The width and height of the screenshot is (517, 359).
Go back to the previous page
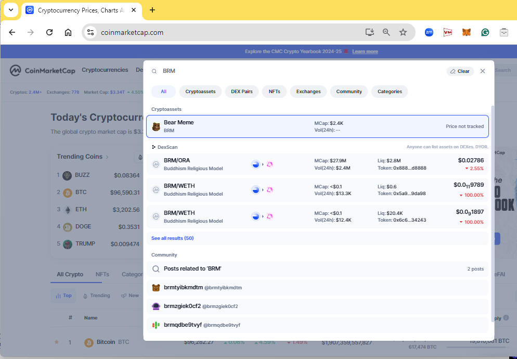tap(12, 32)
